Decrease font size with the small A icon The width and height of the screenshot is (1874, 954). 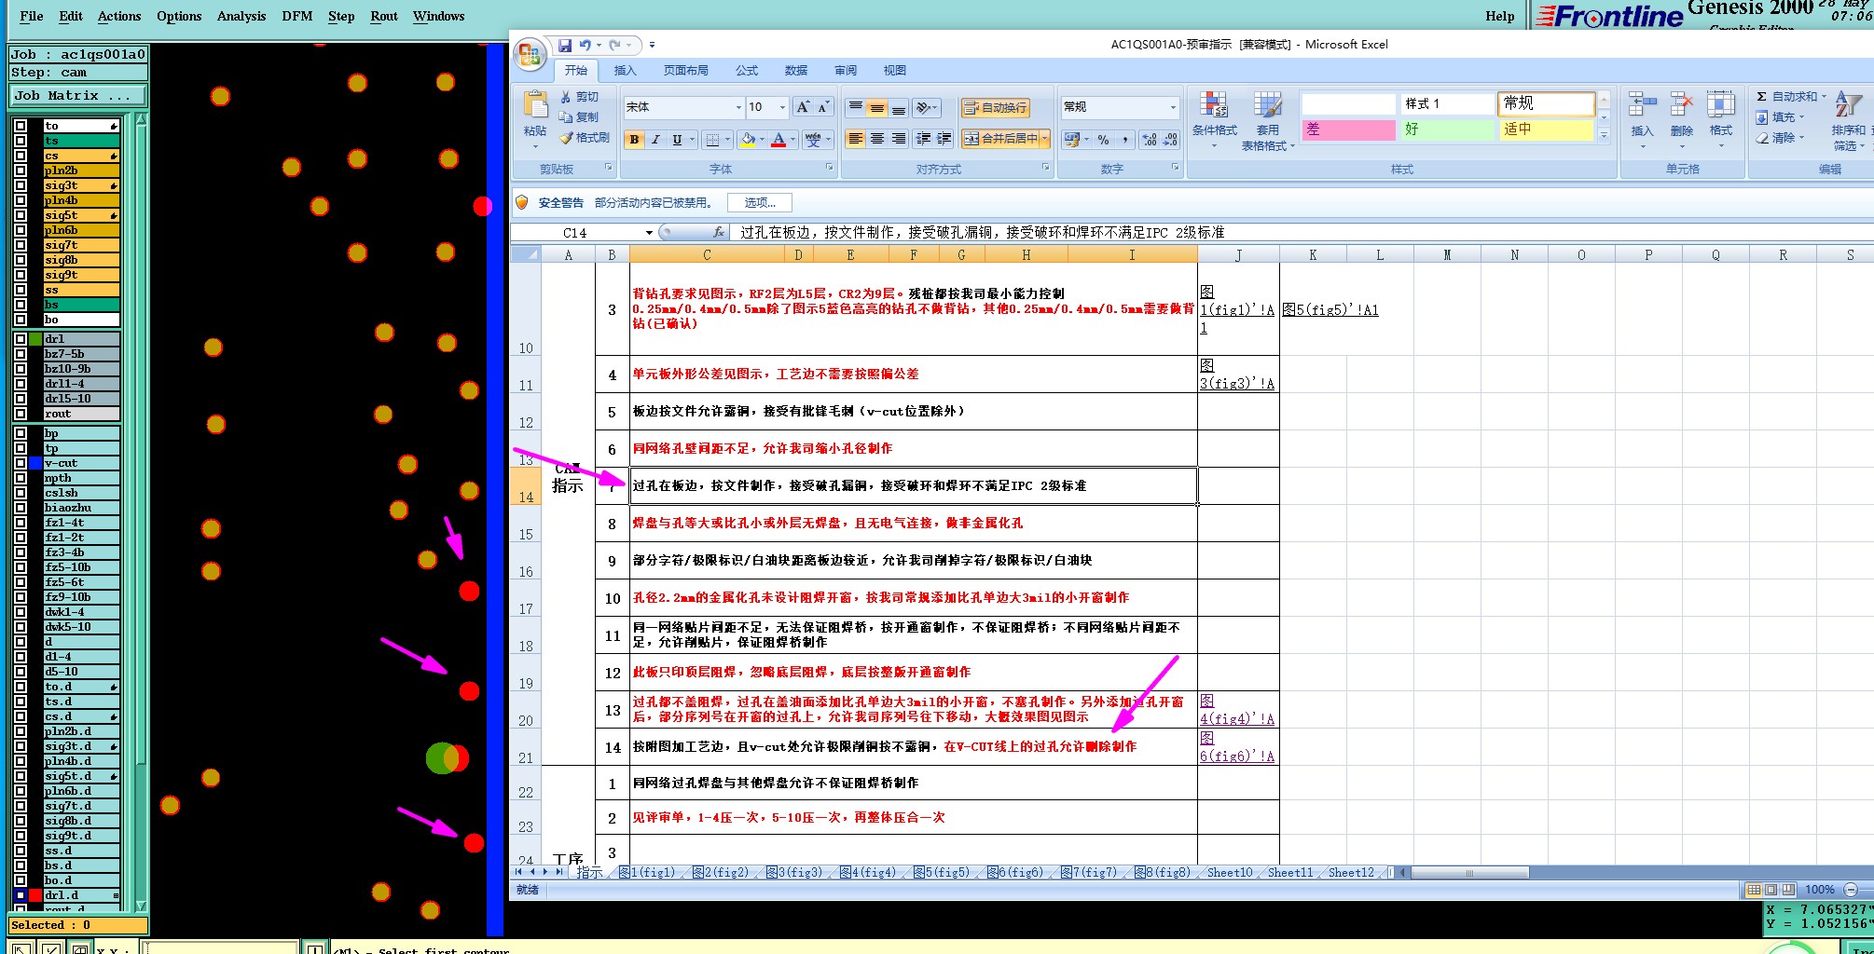click(x=824, y=107)
